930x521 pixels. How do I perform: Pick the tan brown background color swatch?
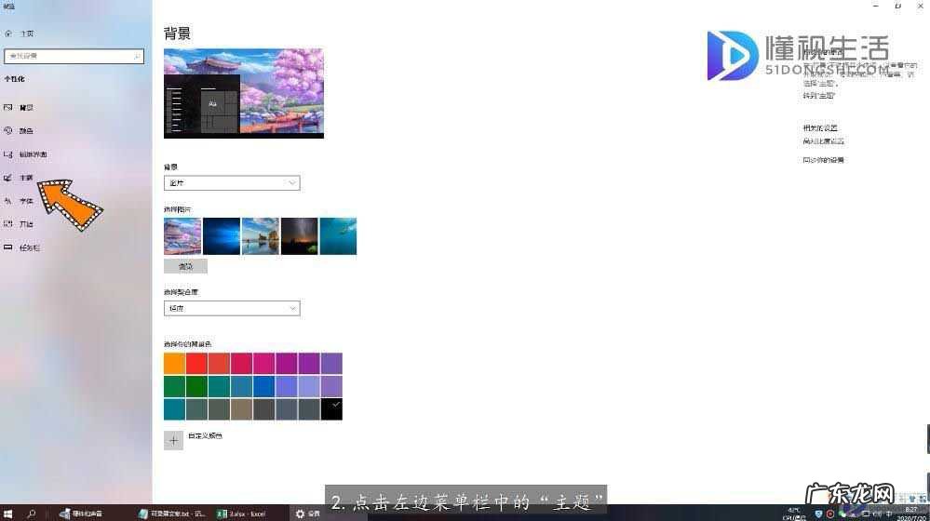(241, 409)
